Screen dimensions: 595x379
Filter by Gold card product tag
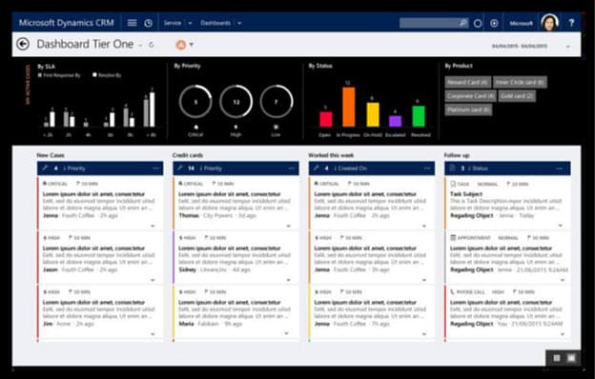pyautogui.click(x=517, y=96)
